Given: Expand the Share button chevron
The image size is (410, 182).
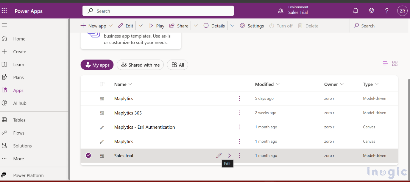Looking at the screenshot, I should [x=196, y=26].
